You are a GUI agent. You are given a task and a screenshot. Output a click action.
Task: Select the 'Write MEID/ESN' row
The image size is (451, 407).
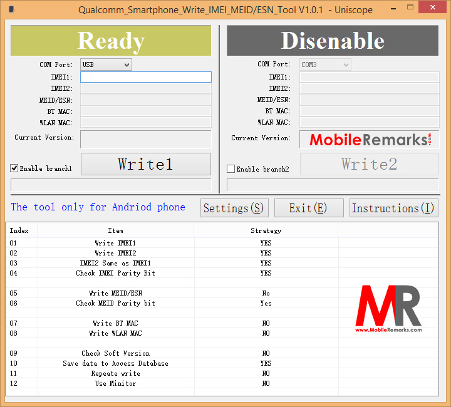(222, 293)
